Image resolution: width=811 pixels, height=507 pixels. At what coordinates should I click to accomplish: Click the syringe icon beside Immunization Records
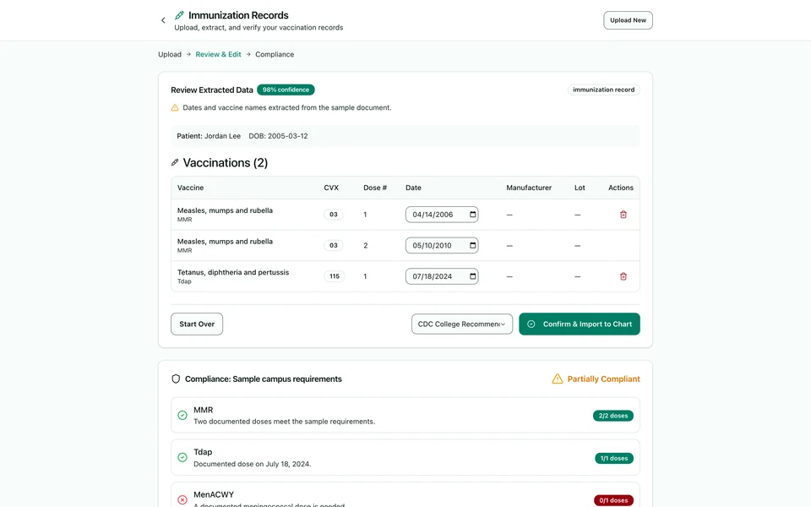[x=179, y=15]
